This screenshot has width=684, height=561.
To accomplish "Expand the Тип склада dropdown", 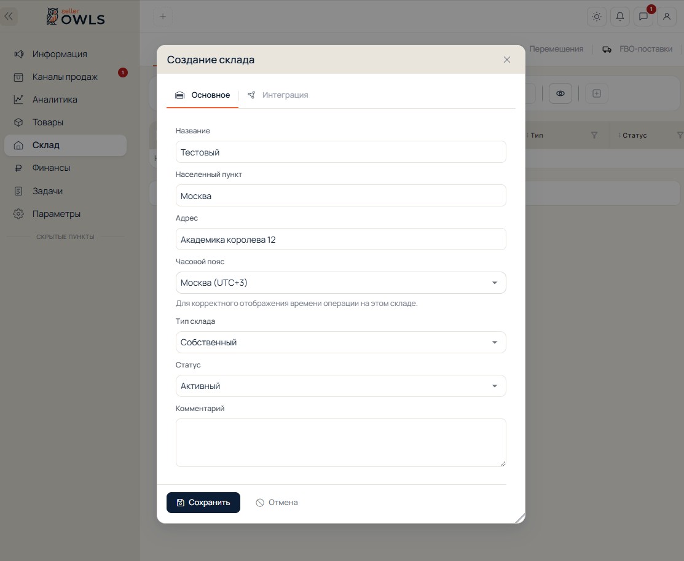I will click(x=340, y=342).
